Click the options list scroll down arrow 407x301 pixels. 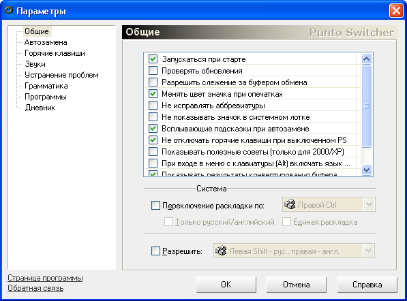tap(366, 170)
